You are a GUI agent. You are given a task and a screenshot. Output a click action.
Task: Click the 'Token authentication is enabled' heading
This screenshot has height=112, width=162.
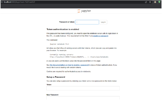pos(63,29)
